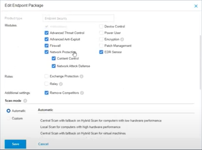Uncheck Advanced Anti-Exploit module
This screenshot has height=150, width=202.
pos(47,39)
